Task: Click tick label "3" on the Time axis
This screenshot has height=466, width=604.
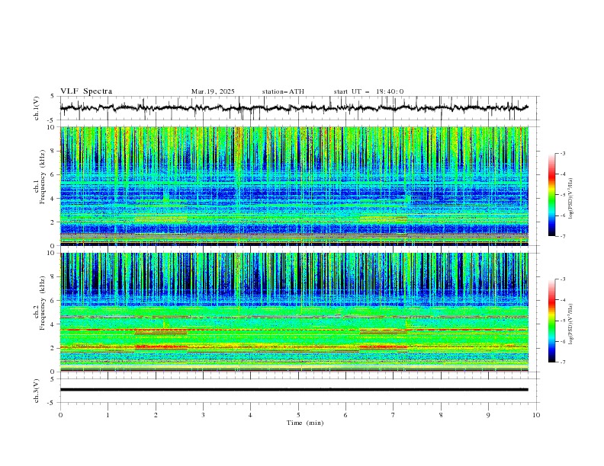Action: click(x=203, y=415)
